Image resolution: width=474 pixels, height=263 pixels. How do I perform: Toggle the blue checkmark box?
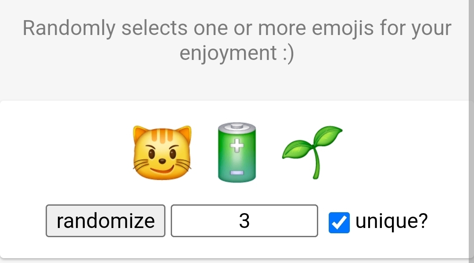coord(339,221)
